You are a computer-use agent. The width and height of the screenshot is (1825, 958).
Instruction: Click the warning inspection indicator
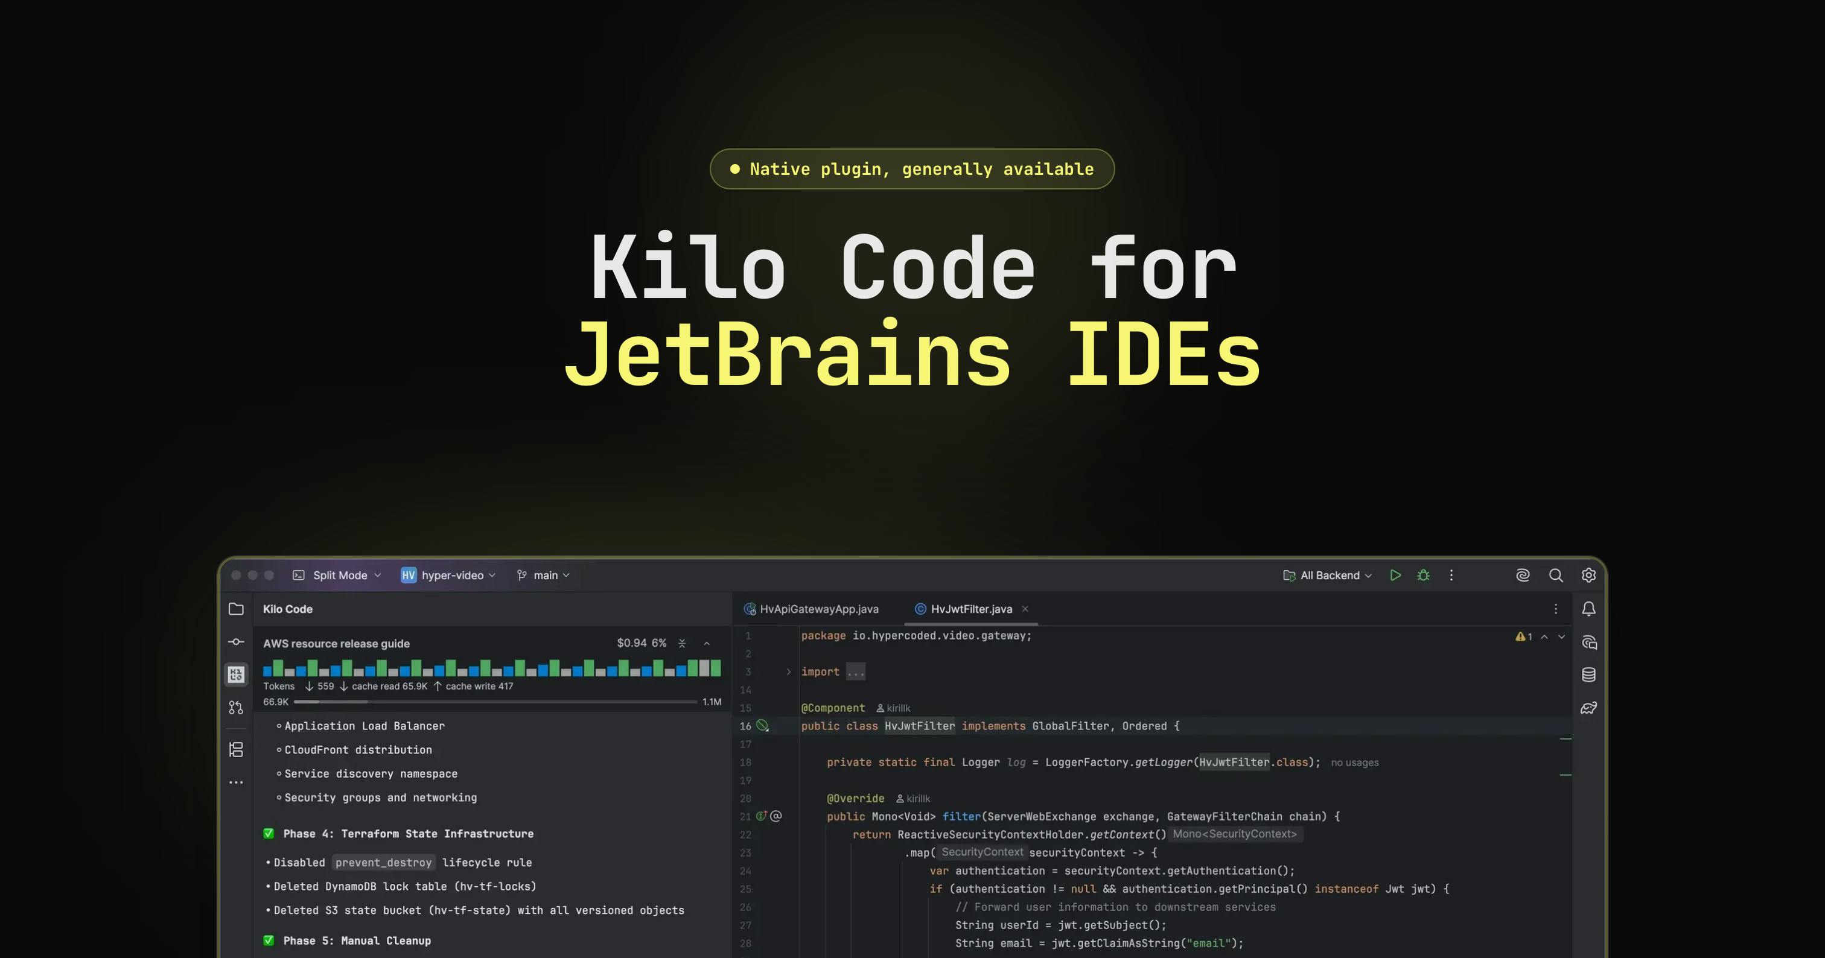tap(1523, 636)
